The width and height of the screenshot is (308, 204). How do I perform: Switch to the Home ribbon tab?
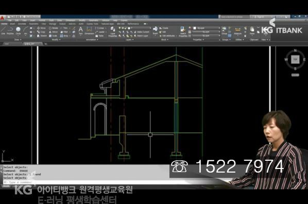tap(4, 24)
